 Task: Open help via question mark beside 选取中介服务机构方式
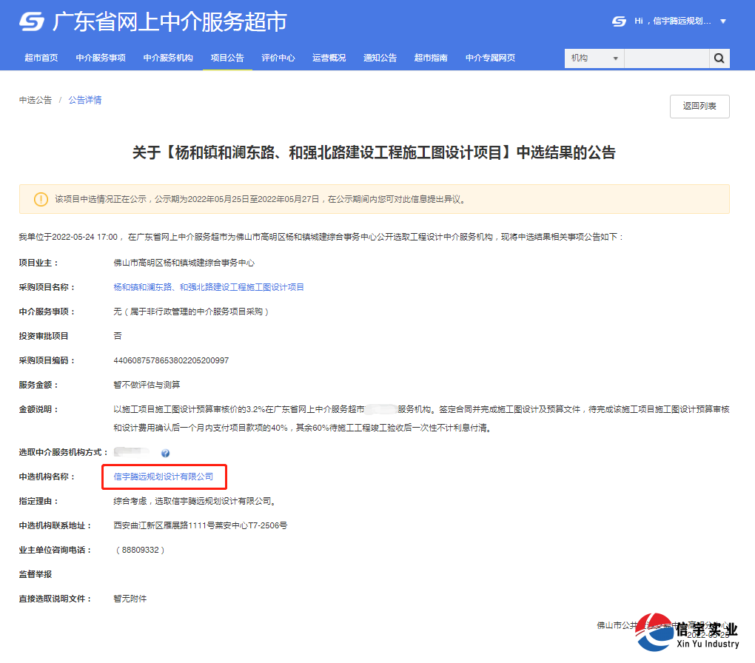(166, 454)
